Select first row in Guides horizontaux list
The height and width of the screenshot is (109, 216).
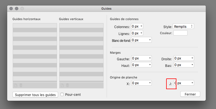35,26
